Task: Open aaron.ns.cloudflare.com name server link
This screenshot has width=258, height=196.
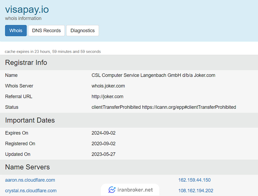Action: [x=30, y=180]
